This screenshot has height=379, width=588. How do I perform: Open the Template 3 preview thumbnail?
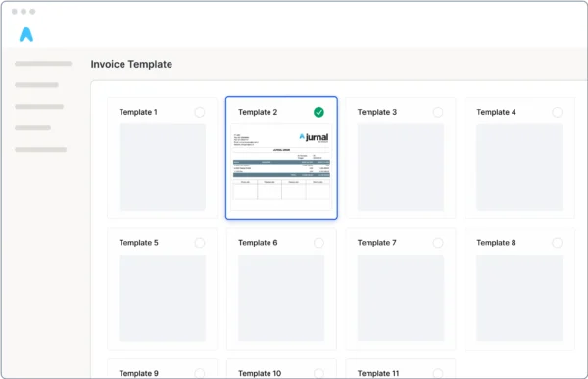point(401,166)
